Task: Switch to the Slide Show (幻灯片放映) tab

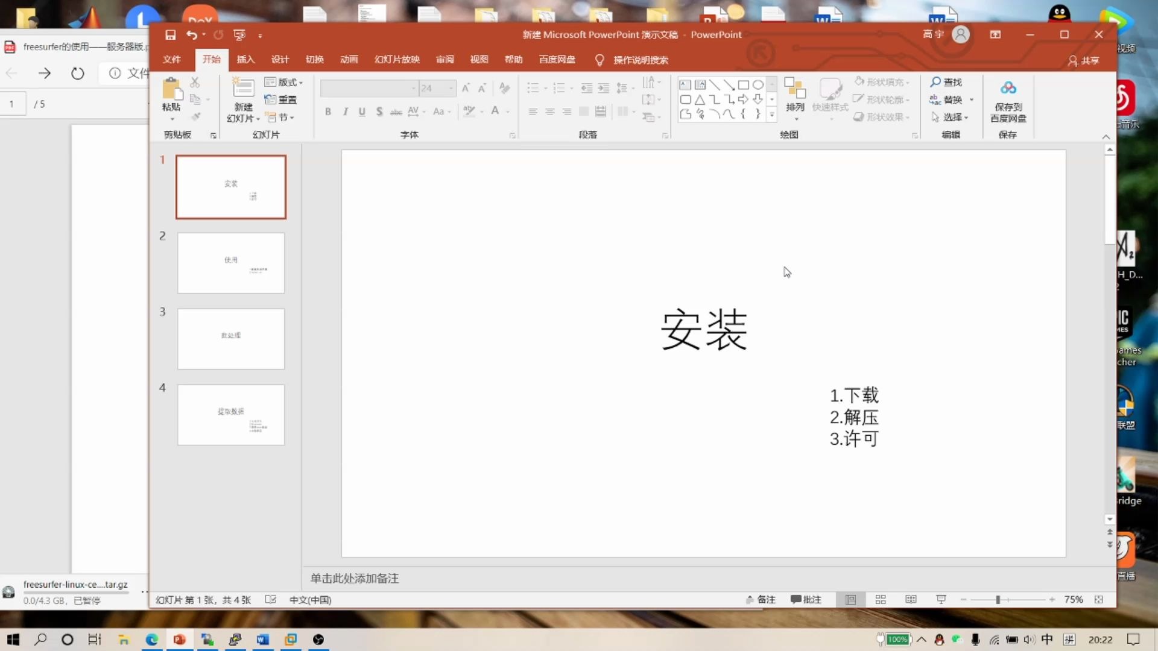Action: click(x=397, y=59)
